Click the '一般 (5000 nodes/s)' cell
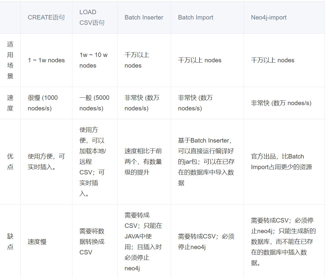 pyautogui.click(x=94, y=103)
